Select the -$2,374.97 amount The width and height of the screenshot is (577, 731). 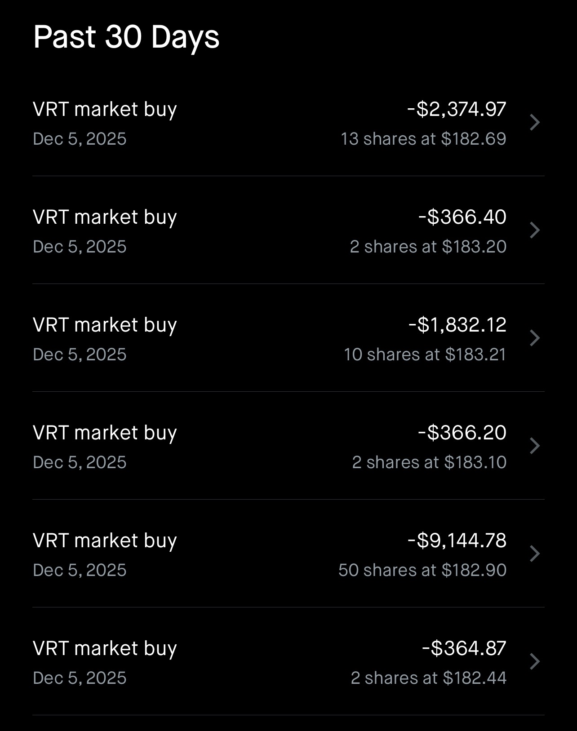point(457,109)
